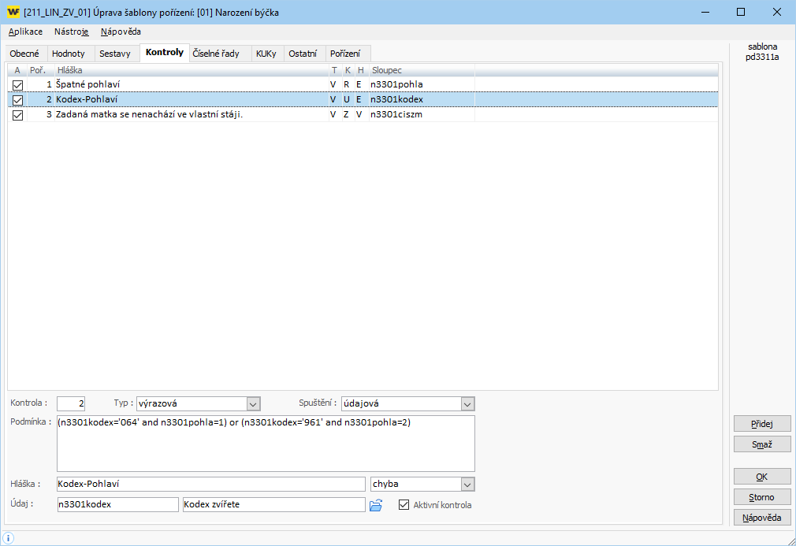796x546 pixels.
Task: Open the Nástroje menu
Action: pos(72,32)
